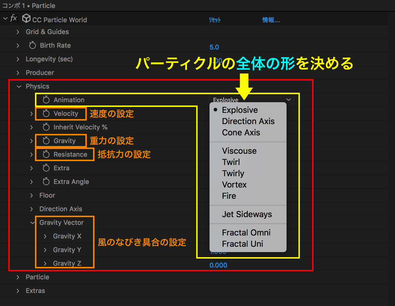Select the Physics row label
This screenshot has height=306, width=395.
pyautogui.click(x=37, y=86)
